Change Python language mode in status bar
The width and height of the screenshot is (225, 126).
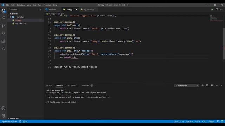click(x=211, y=121)
